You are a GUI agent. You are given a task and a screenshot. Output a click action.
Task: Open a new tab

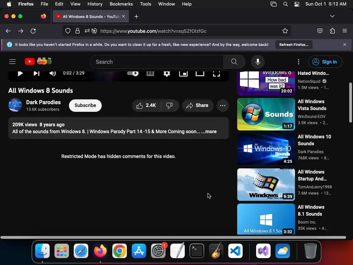pos(136,17)
